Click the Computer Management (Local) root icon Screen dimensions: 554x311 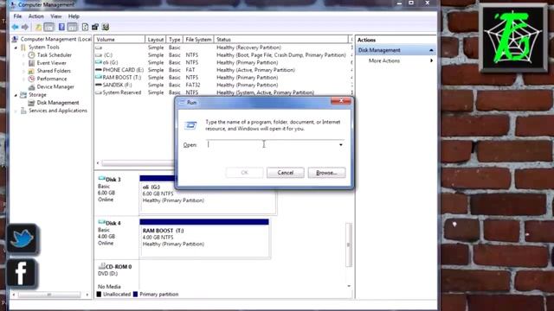coord(15,39)
